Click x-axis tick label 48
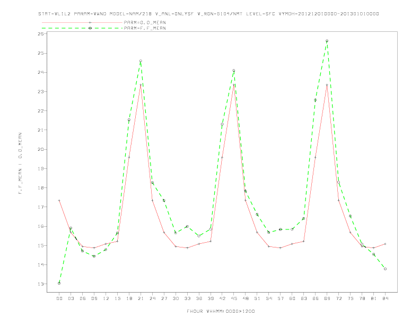 tap(246, 298)
